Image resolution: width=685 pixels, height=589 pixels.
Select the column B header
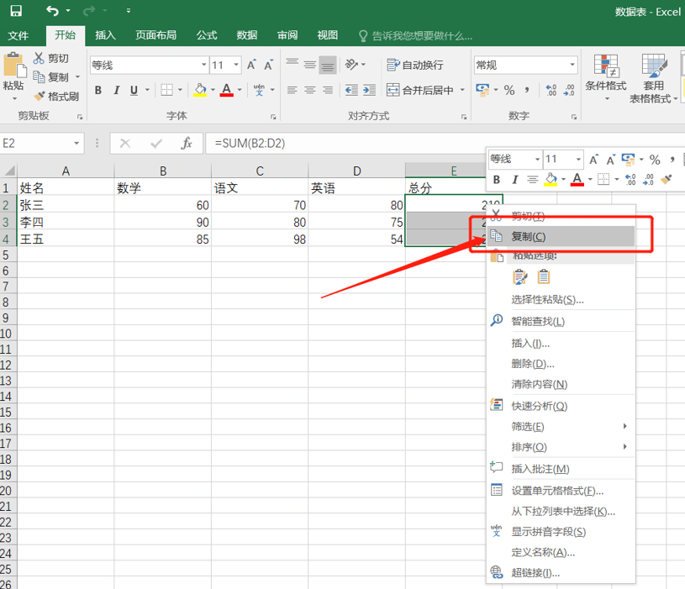(x=163, y=171)
